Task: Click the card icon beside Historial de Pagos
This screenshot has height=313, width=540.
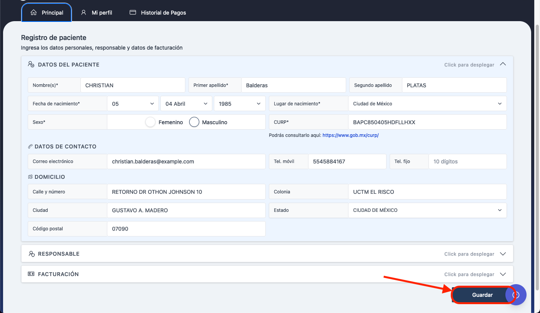Action: 133,12
